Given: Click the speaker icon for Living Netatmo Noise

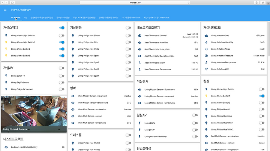Looking at the screenshot, I should (206, 49).
